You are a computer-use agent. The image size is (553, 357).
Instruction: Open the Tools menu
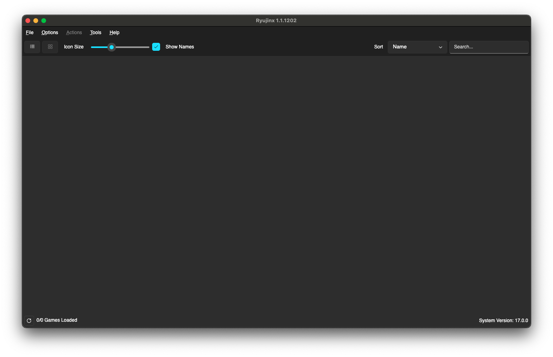(x=95, y=33)
